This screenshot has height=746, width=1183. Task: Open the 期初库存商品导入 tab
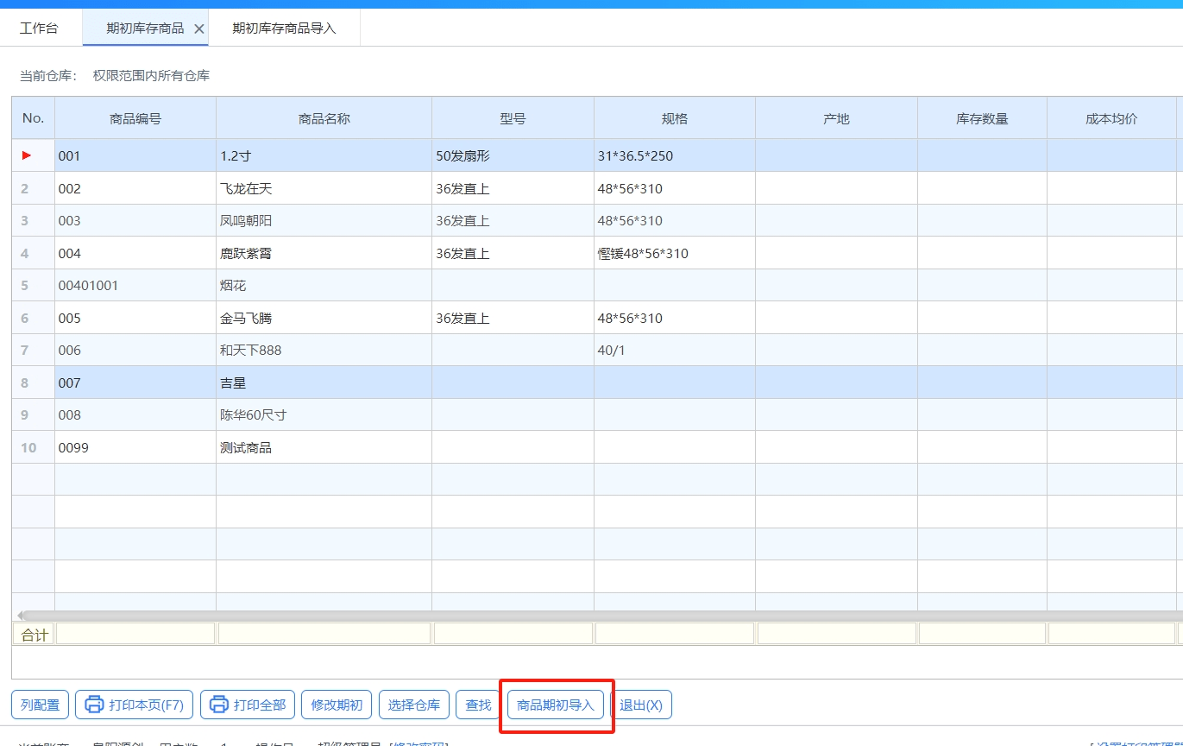[x=284, y=28]
